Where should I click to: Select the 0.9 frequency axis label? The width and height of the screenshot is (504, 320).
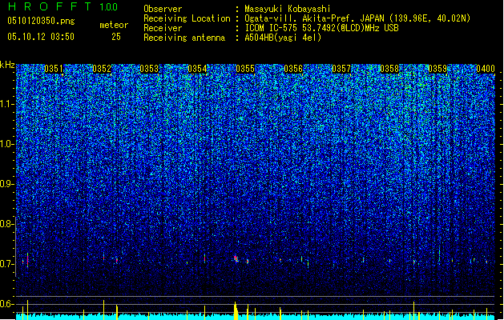[x=7, y=184]
